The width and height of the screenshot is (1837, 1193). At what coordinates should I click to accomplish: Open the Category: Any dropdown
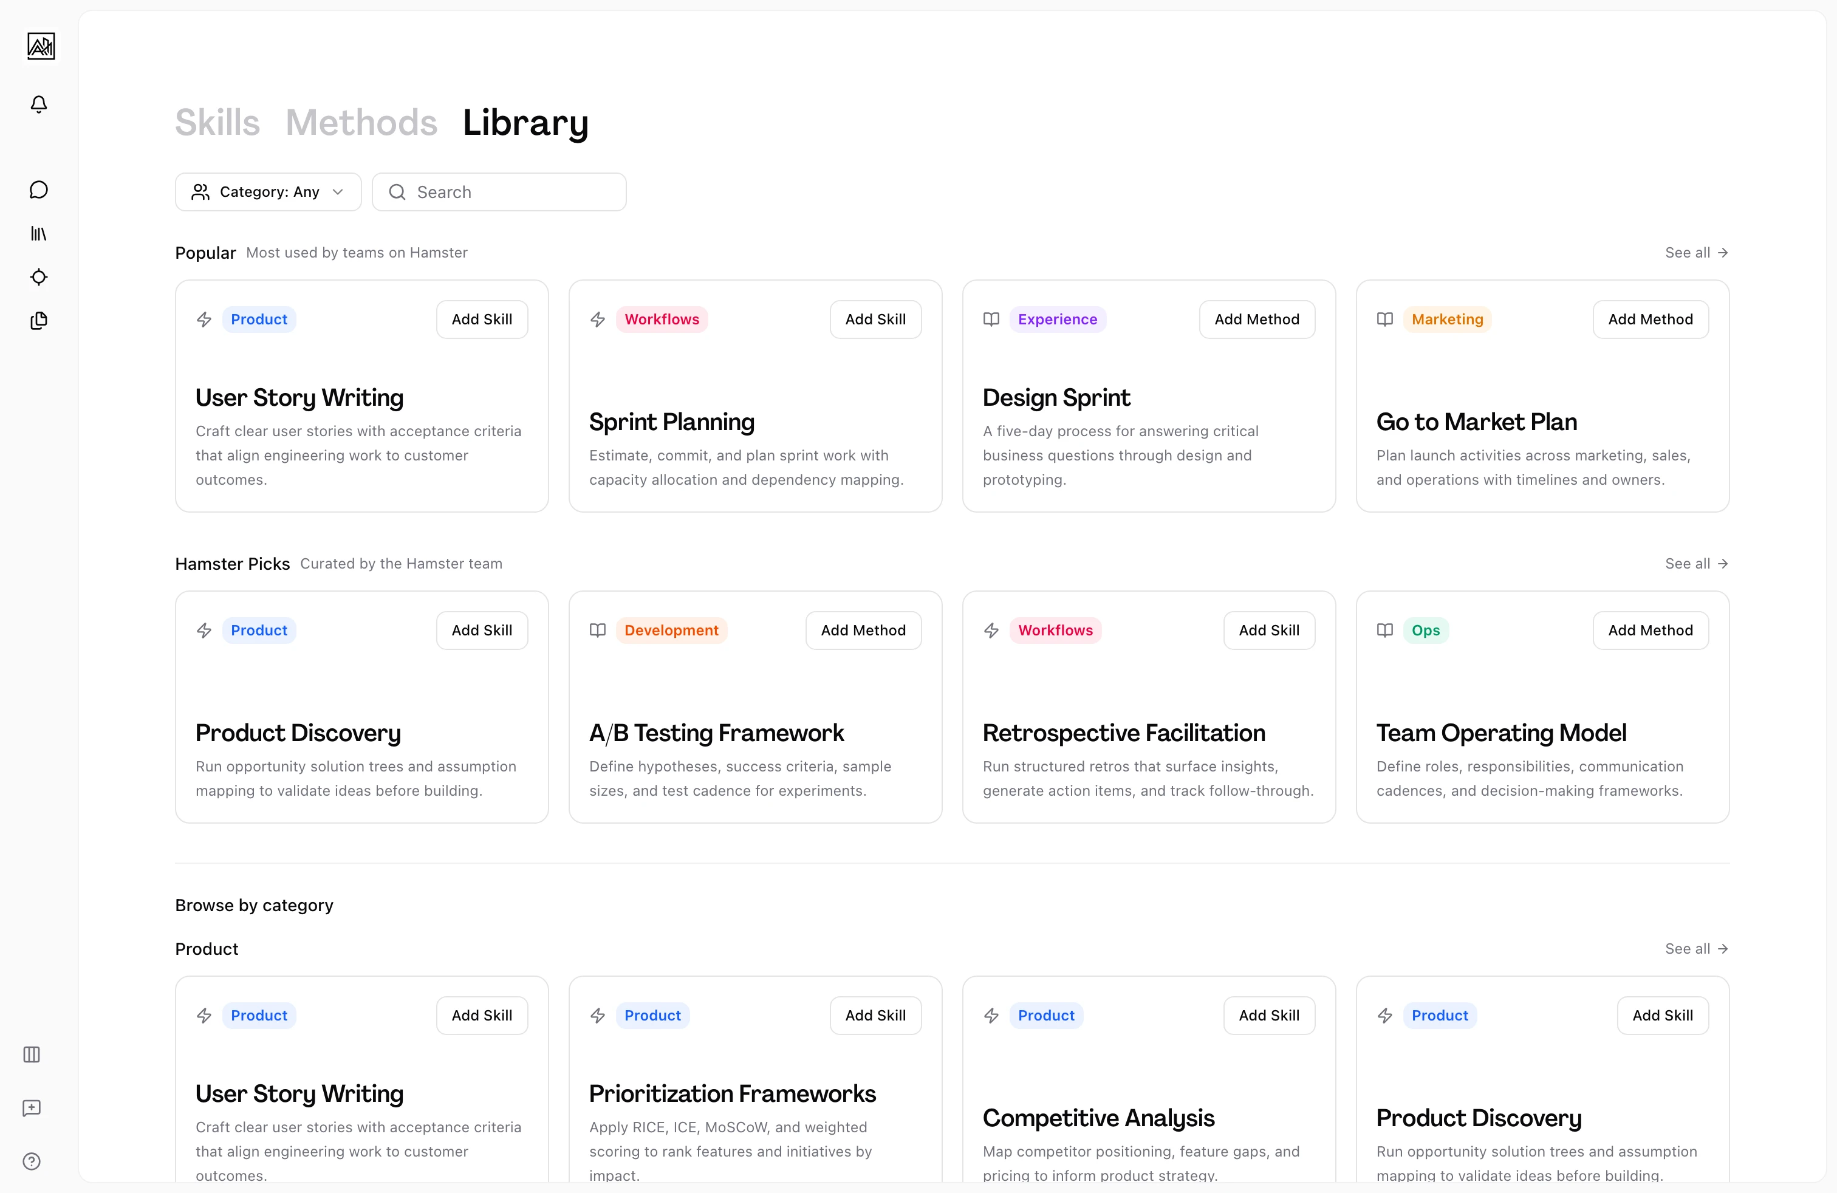click(x=268, y=192)
